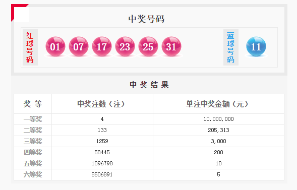Click the 中奖结果 heading
The width and height of the screenshot is (297, 190).
(149, 85)
